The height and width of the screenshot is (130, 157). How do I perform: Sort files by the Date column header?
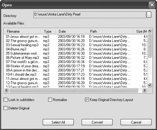coord(71,31)
